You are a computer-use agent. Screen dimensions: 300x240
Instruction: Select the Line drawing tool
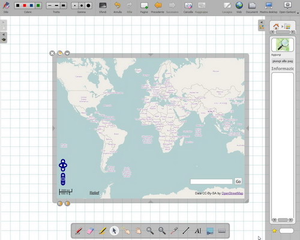click(186, 231)
